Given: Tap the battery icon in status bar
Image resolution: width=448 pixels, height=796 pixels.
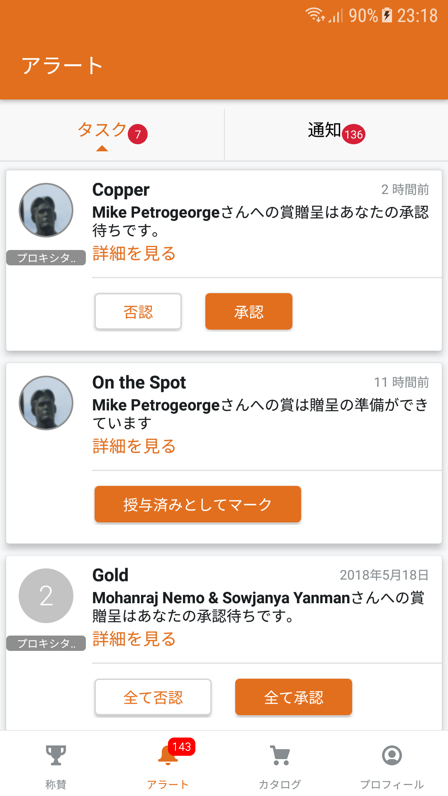Looking at the screenshot, I should [387, 15].
